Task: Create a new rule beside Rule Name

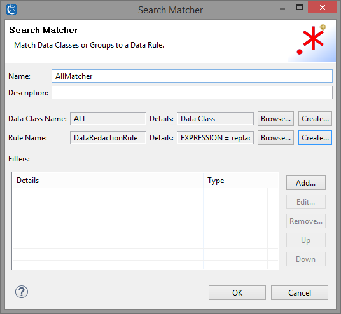Action: [x=315, y=138]
